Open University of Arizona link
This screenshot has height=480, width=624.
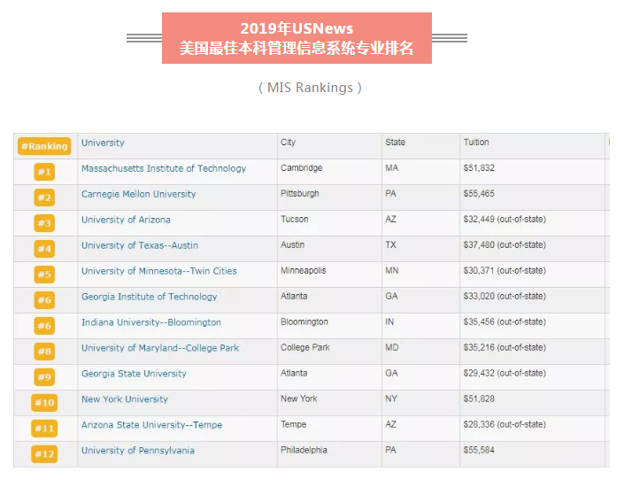(126, 220)
